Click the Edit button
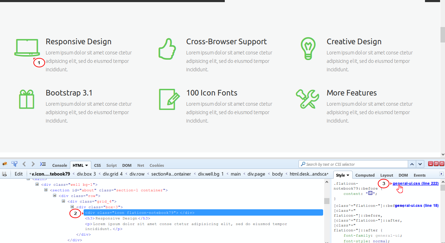 pos(18,174)
